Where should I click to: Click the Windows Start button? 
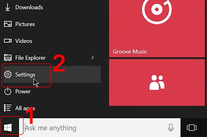[8, 128]
